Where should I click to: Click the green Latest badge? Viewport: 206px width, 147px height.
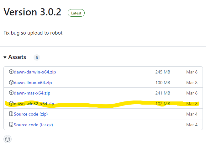click(76, 13)
